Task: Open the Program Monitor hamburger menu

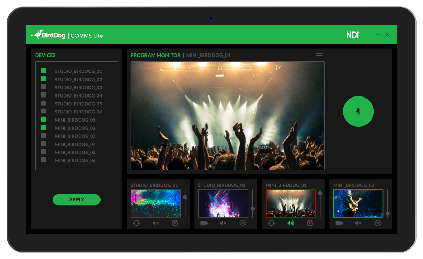Action: click(x=319, y=55)
